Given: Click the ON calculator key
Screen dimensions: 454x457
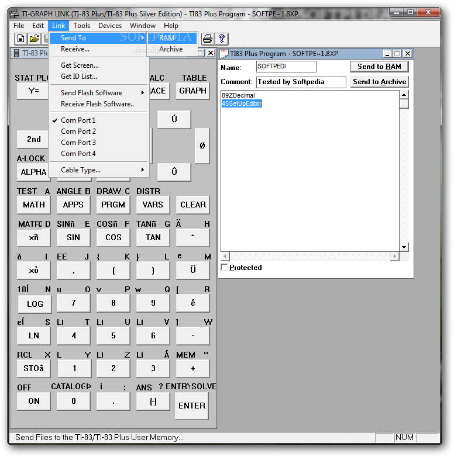Looking at the screenshot, I should tap(34, 401).
